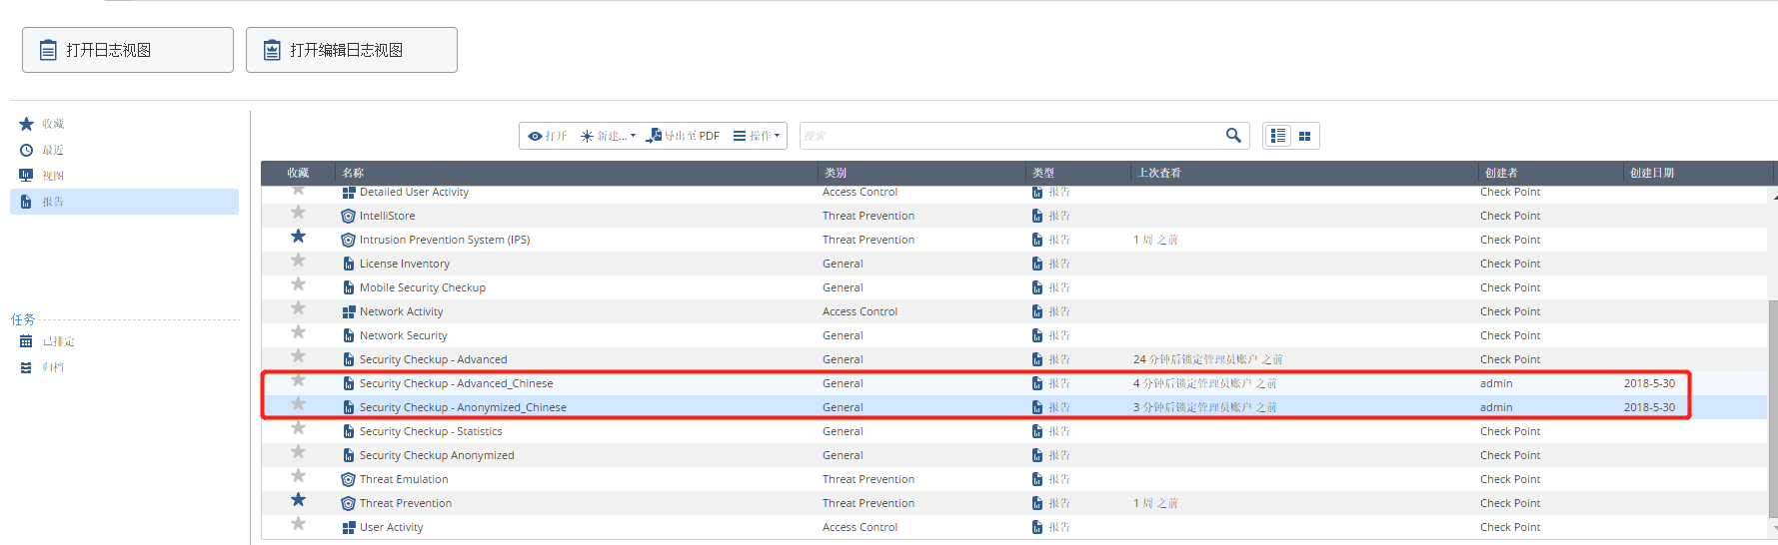Expand the 操作 actions dropdown
This screenshot has width=1778, height=545.
point(757,136)
